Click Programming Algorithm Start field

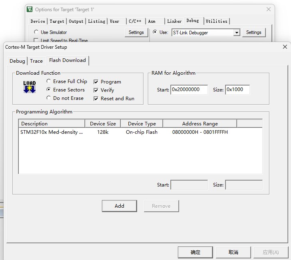pos(189,185)
